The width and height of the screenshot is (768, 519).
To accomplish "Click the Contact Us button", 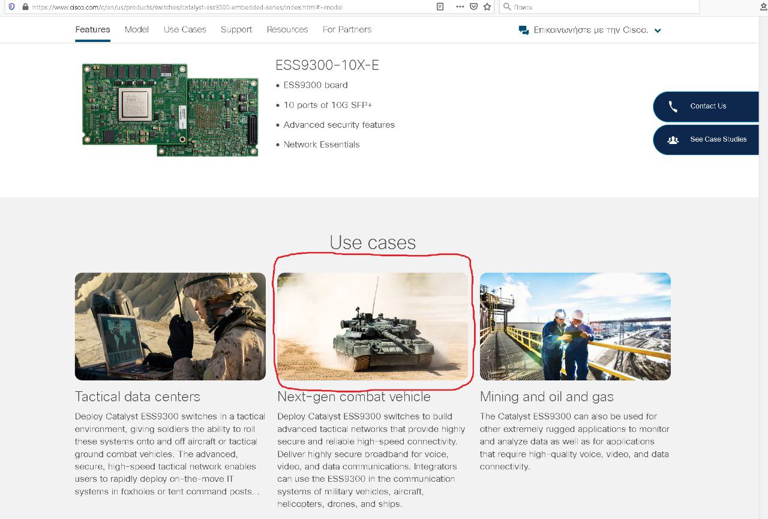I will (x=706, y=106).
